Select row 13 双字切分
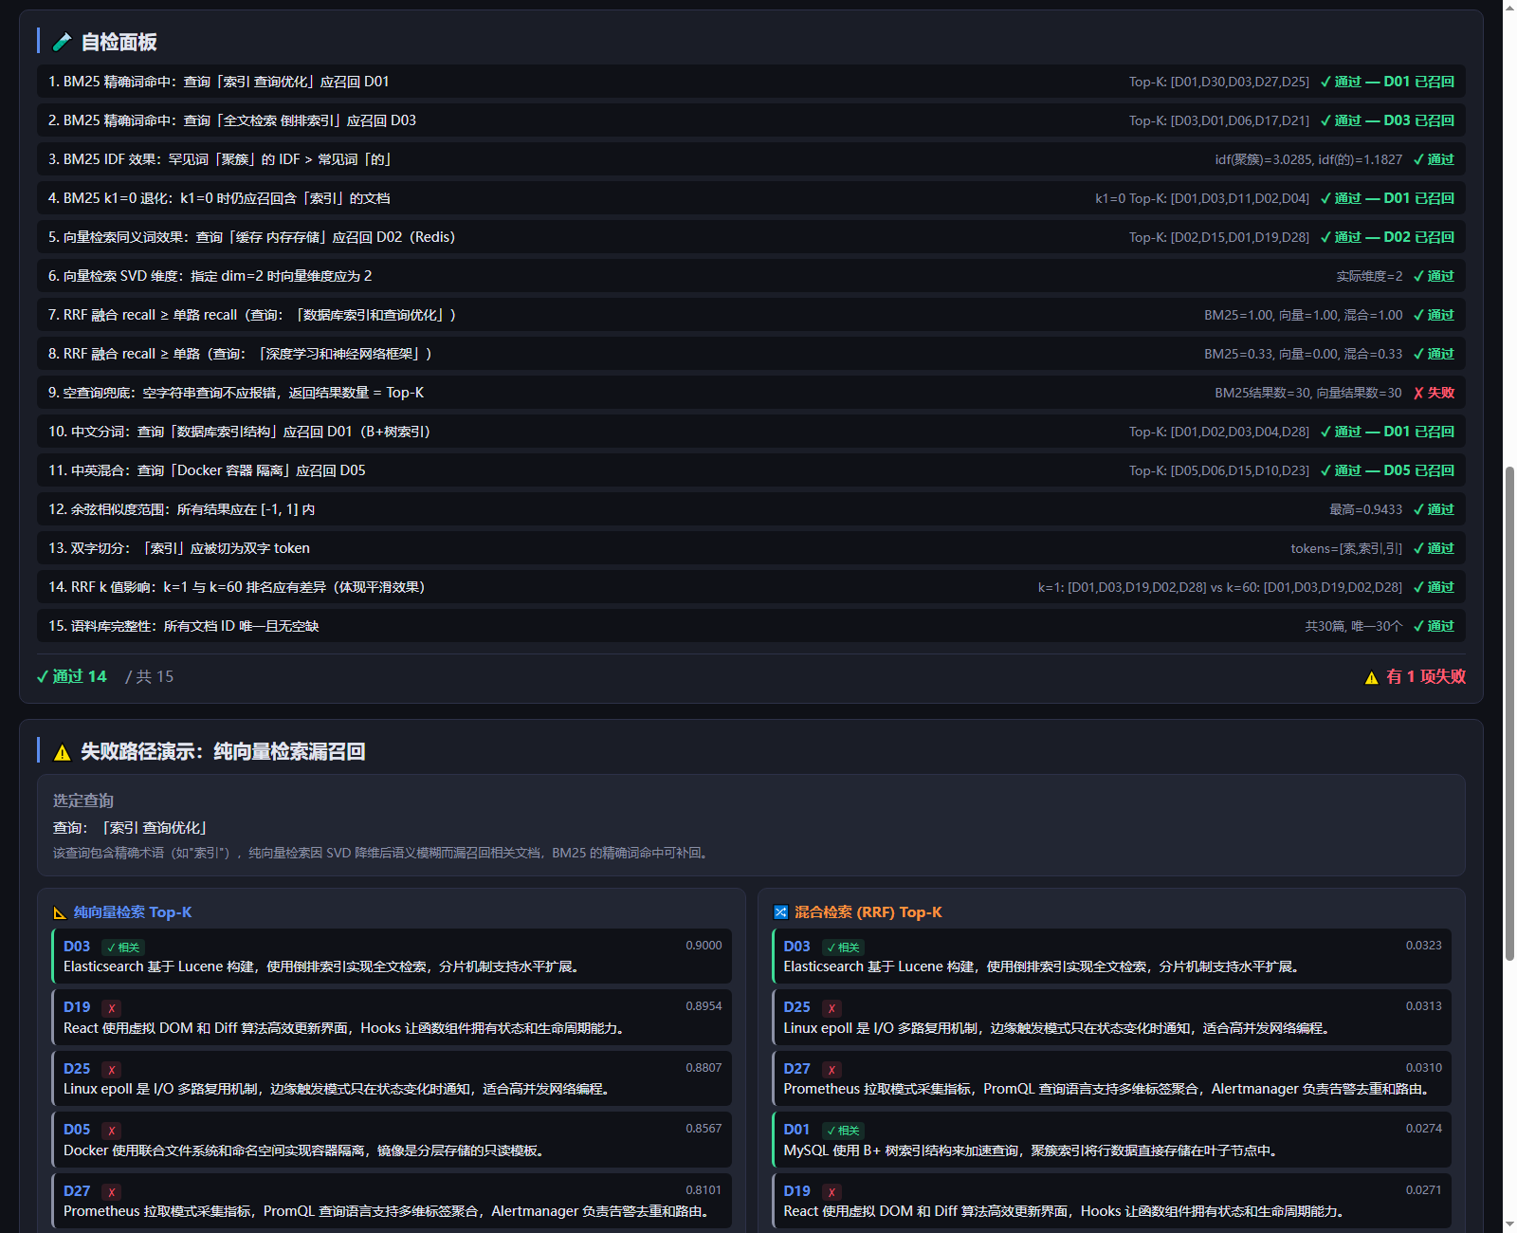The width and height of the screenshot is (1517, 1233). point(751,548)
